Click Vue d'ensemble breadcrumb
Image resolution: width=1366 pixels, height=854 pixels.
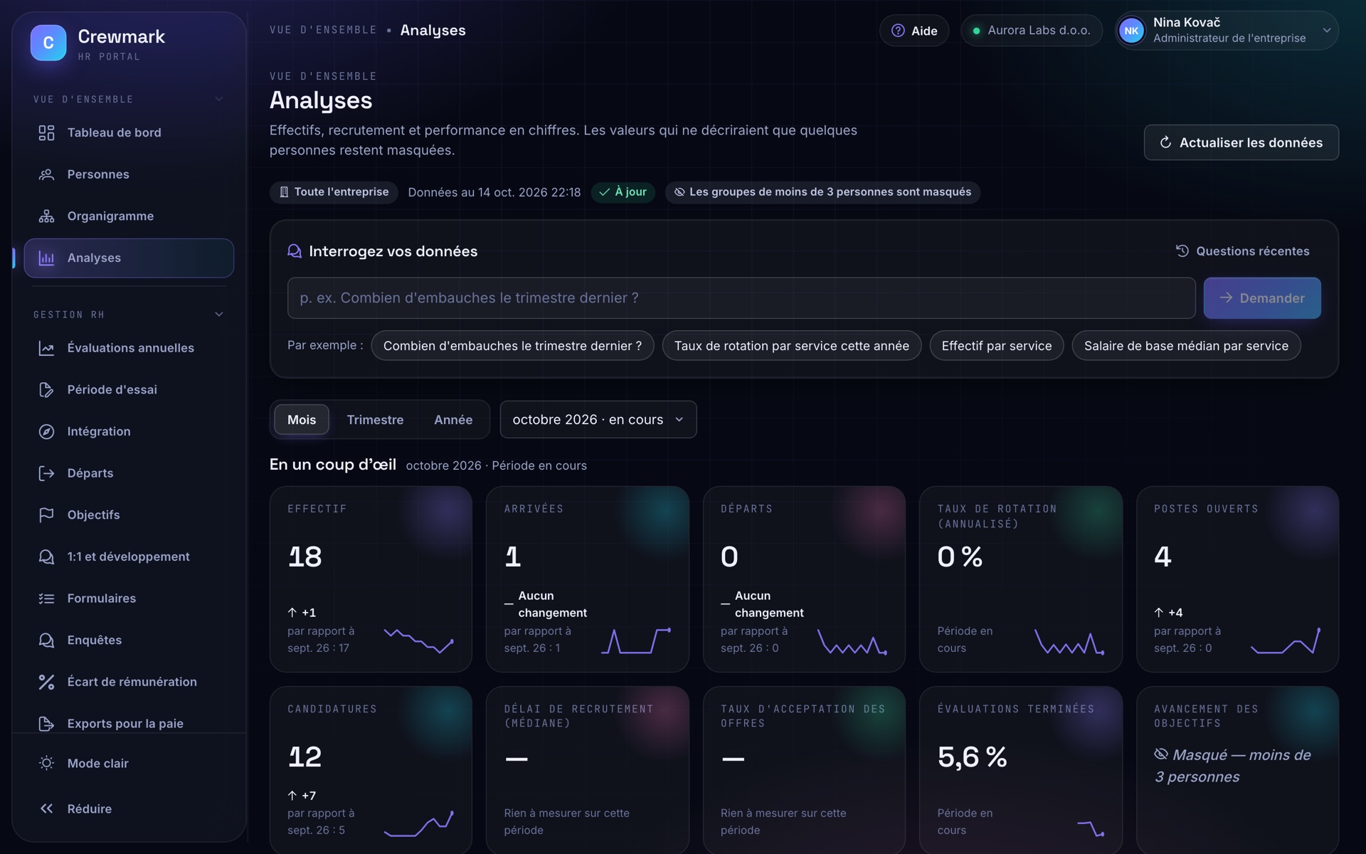tap(323, 30)
